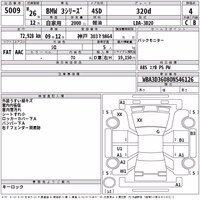Click note 右Fフェンダー脱着跡
This screenshot has height=200, width=200.
(x=21, y=128)
